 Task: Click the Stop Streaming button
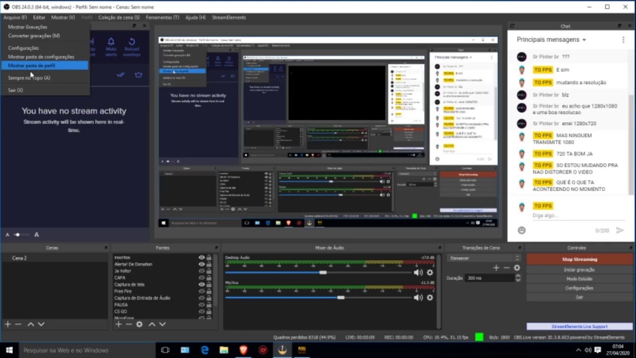tap(579, 260)
